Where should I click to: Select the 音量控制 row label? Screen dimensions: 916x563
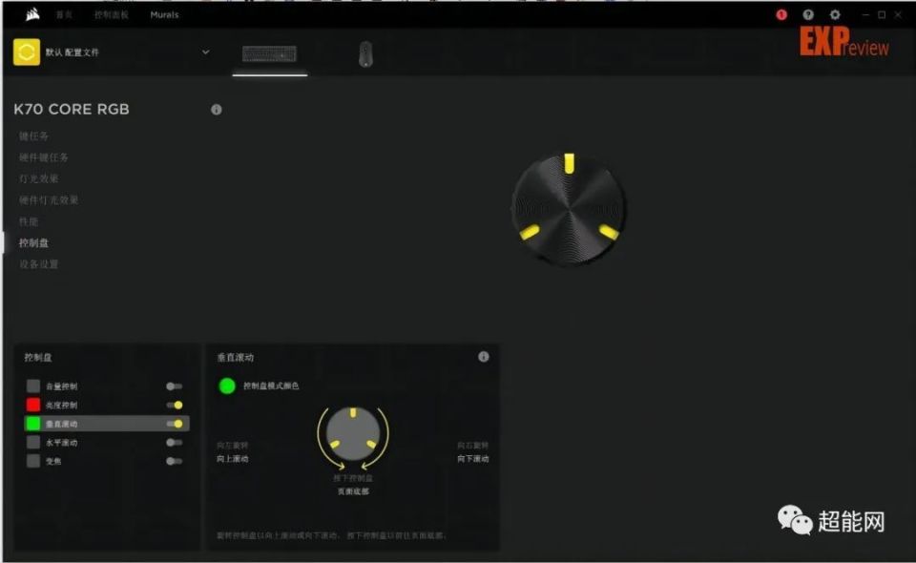click(61, 386)
